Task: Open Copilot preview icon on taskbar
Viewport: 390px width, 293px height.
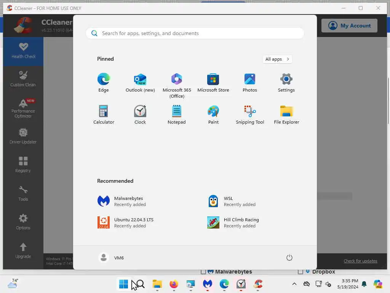Action: 378,284
